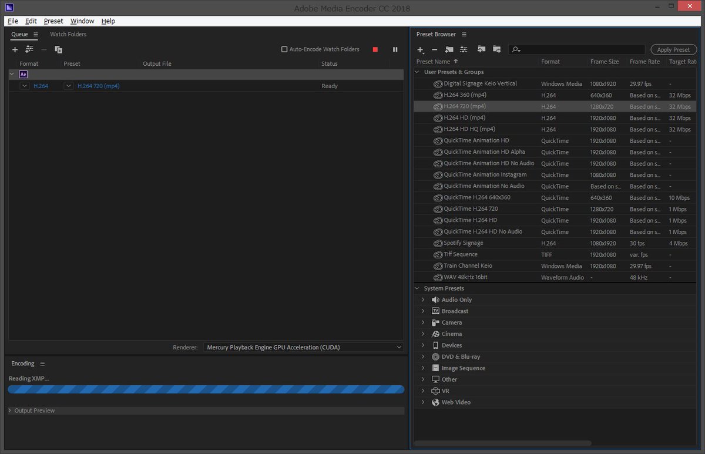Viewport: 705px width, 454px height.
Task: Remove the selected queue item
Action: (44, 50)
